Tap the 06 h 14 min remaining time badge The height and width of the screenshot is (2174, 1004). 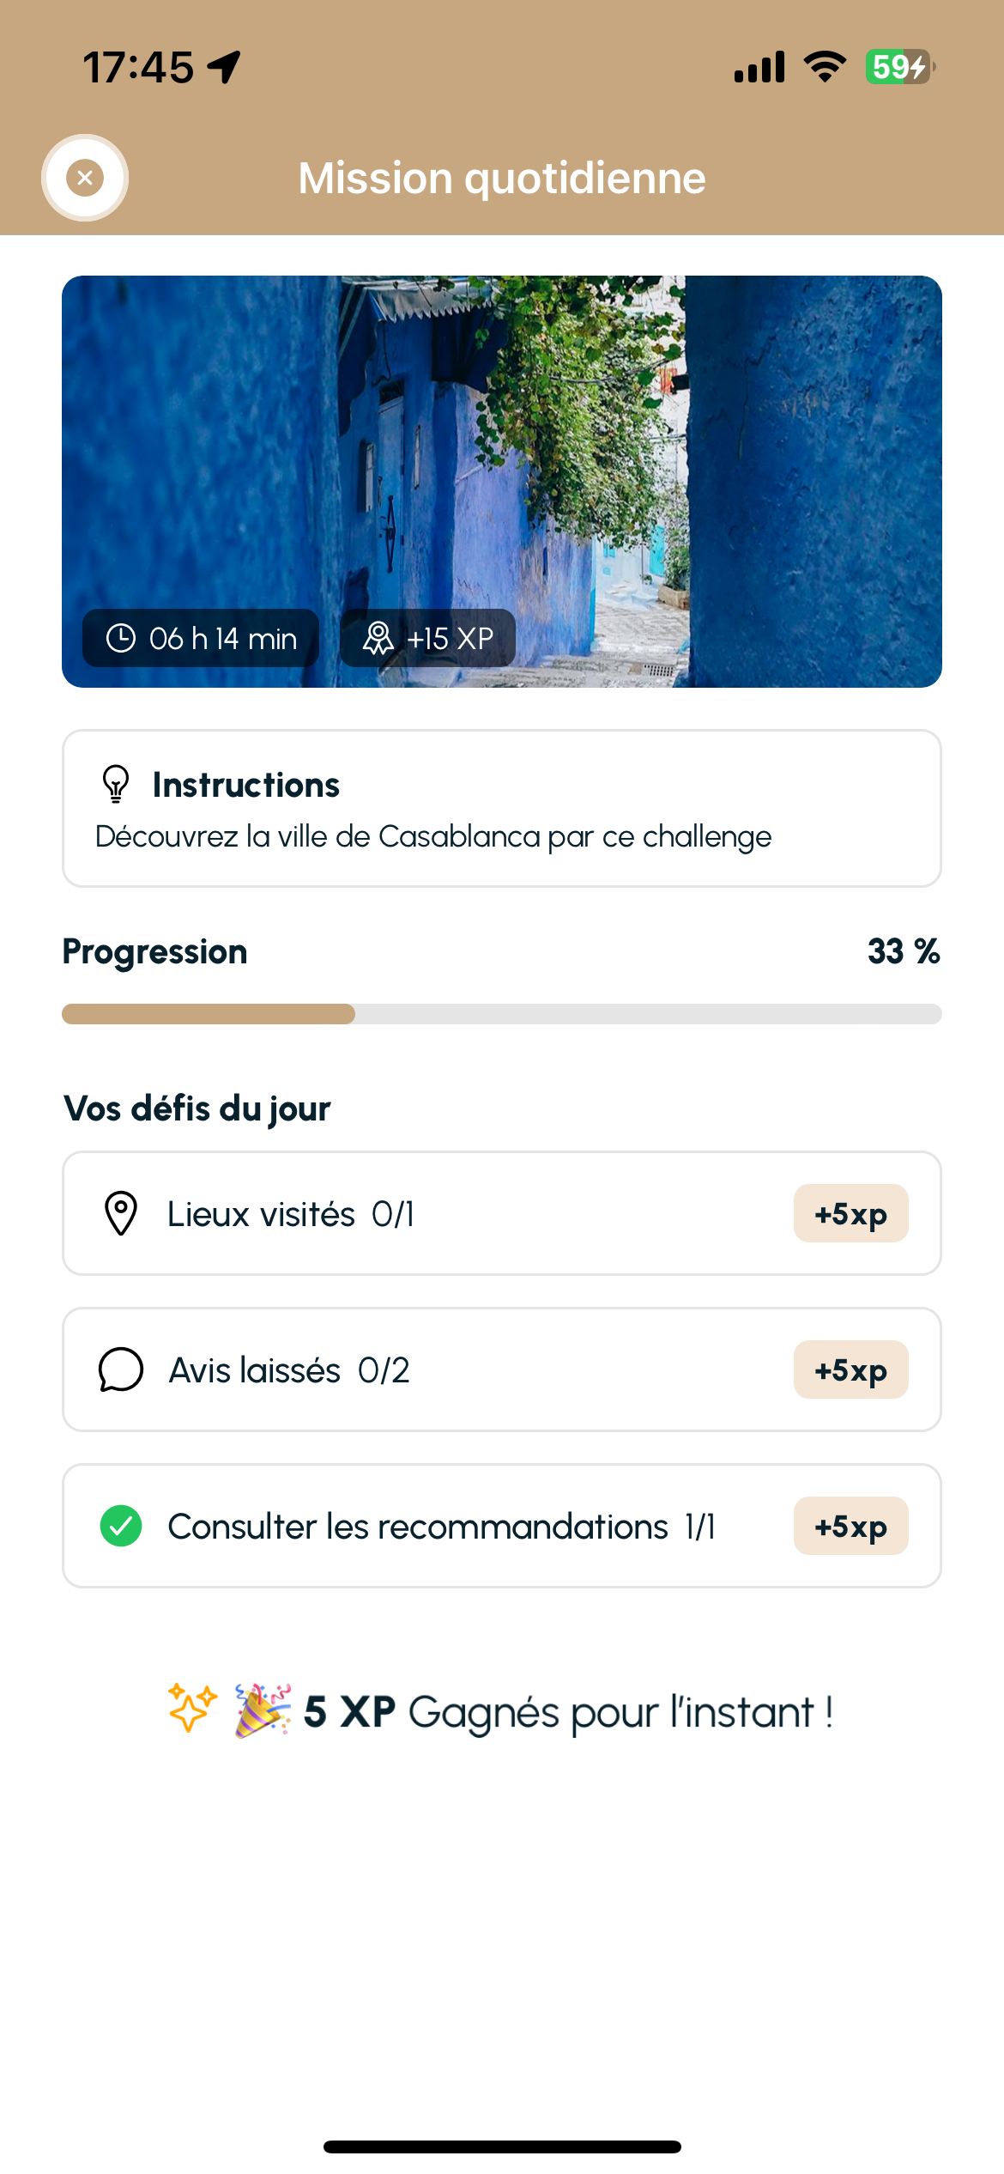(201, 638)
